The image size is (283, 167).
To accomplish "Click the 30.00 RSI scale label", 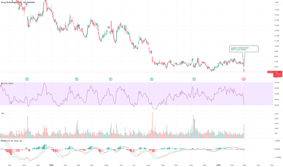I will click(277, 105).
